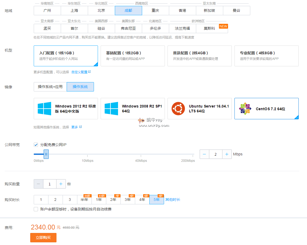This screenshot has width=307, height=245.
Task: Click the bandwidth minus icon
Action: pos(204,154)
